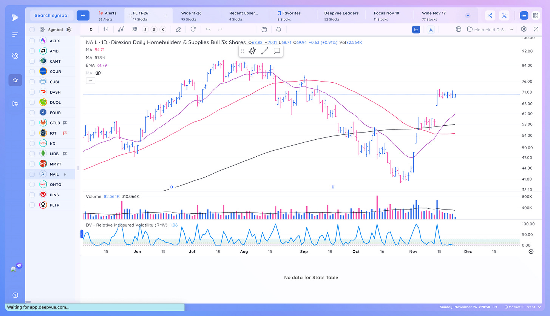Click the refresh chart icon
The image size is (550, 316).
(193, 29)
